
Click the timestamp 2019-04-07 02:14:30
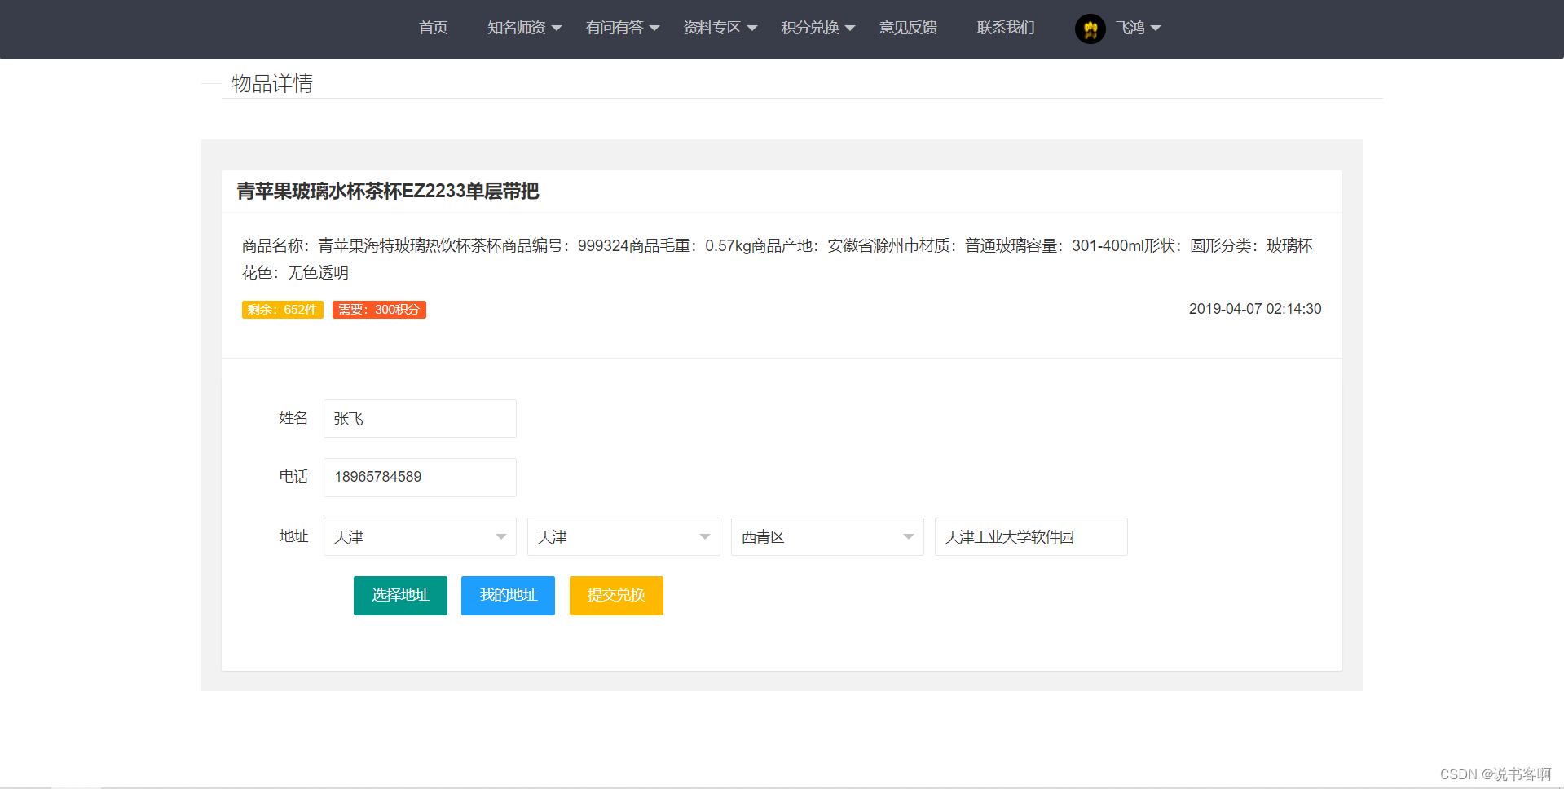click(1255, 309)
